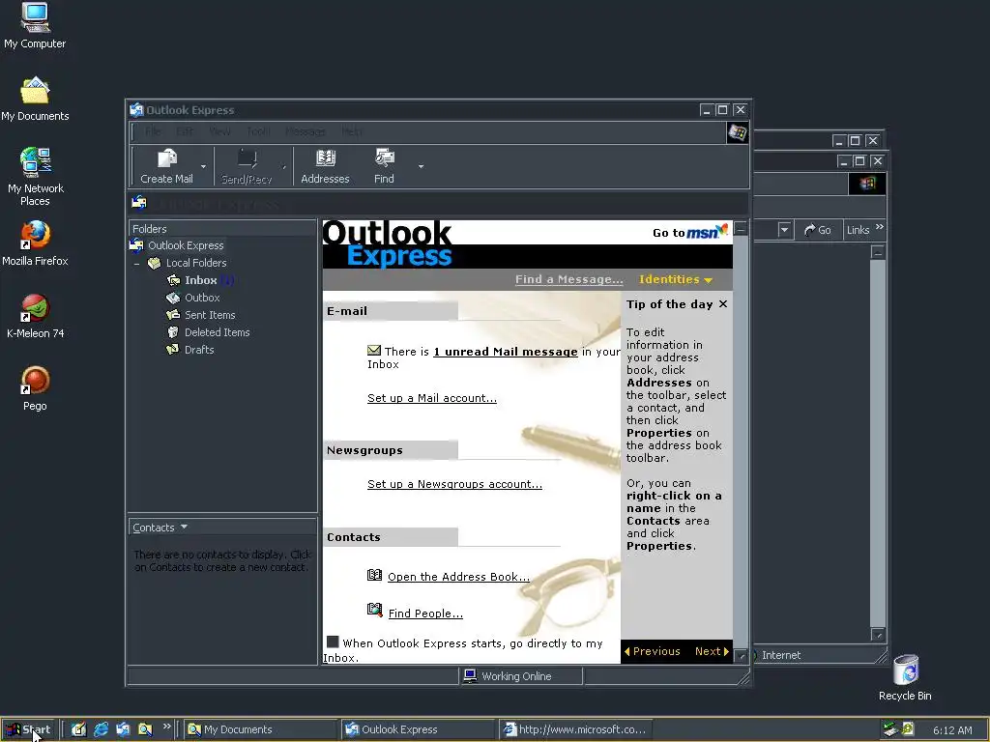Open the Send/Recv dropdown arrow
The width and height of the screenshot is (990, 742).
tap(283, 166)
